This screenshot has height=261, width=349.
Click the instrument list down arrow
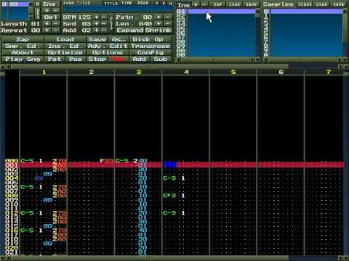[258, 59]
